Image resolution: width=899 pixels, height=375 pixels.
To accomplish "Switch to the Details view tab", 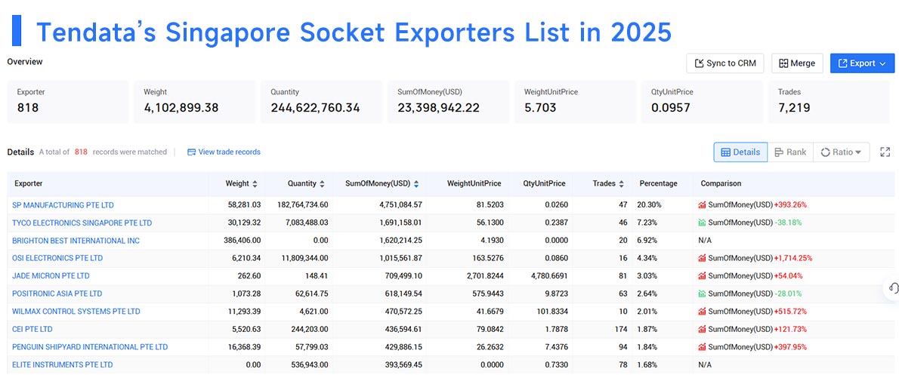I will 740,152.
